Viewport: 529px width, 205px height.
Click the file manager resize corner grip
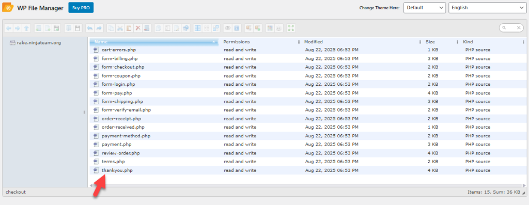pos(524,193)
